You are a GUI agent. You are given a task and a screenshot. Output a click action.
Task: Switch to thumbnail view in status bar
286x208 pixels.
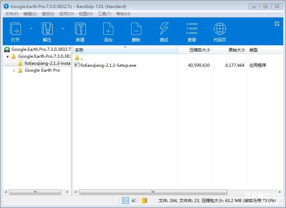click(134, 201)
